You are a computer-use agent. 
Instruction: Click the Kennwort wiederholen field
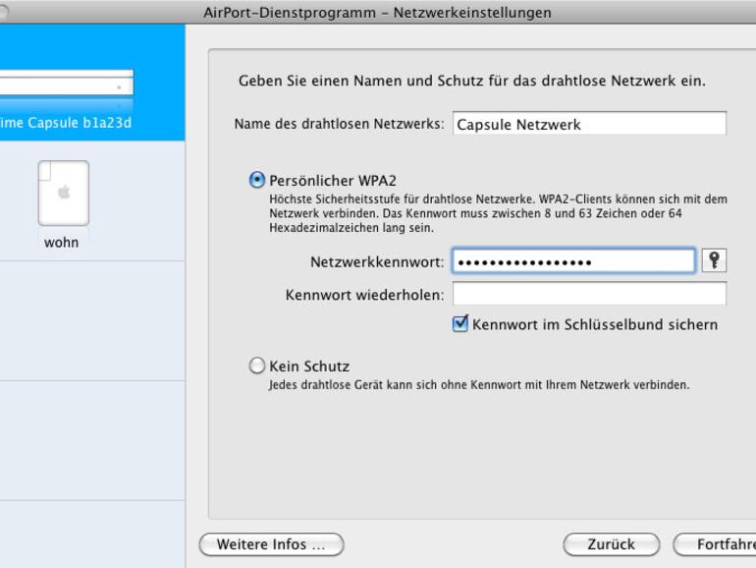point(589,294)
